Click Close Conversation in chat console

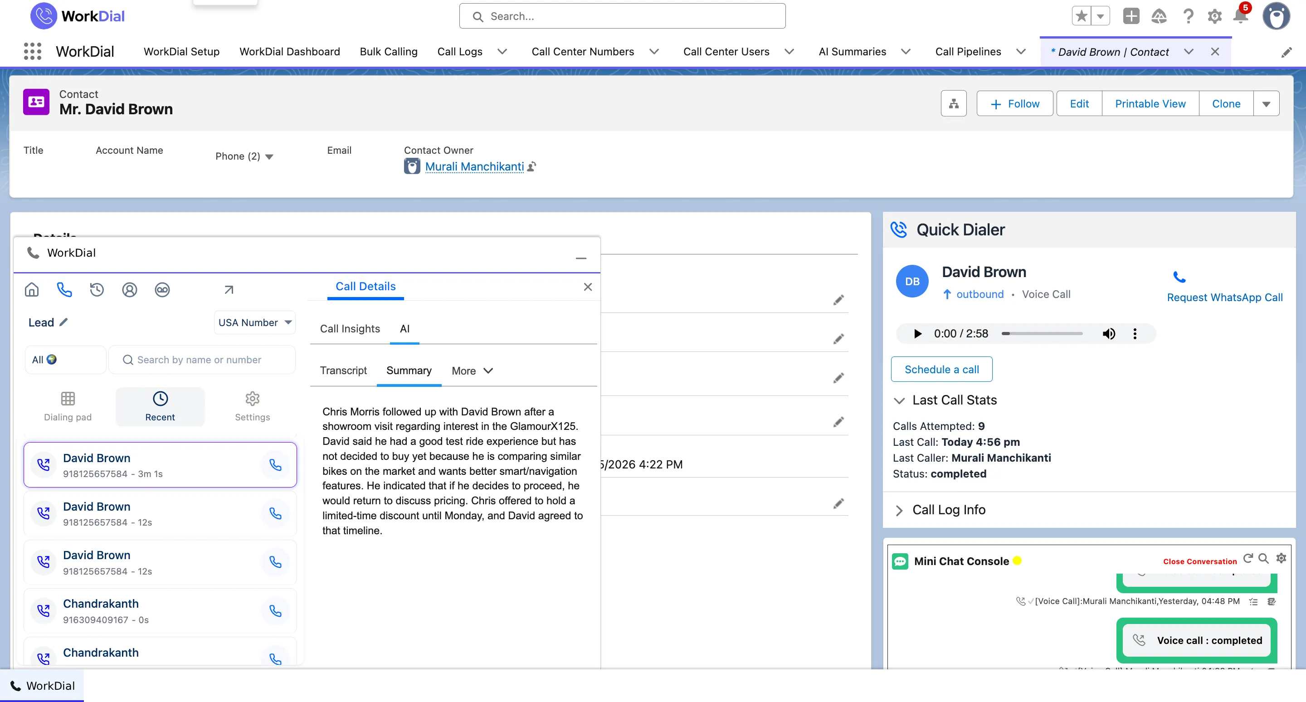coord(1199,561)
